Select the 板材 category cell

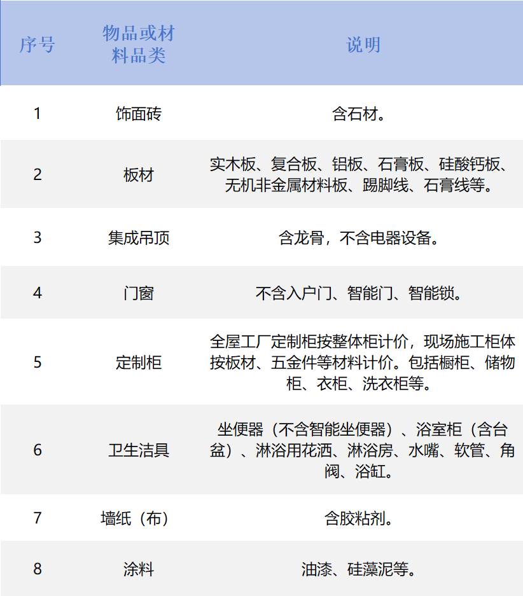tap(139, 175)
